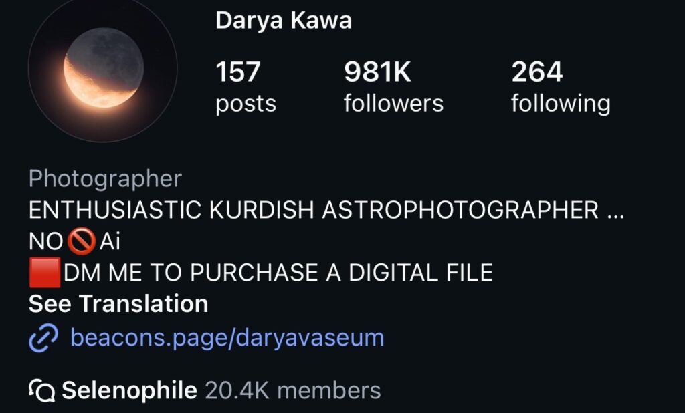
Task: Click the Photographer category label
Action: [x=105, y=179]
